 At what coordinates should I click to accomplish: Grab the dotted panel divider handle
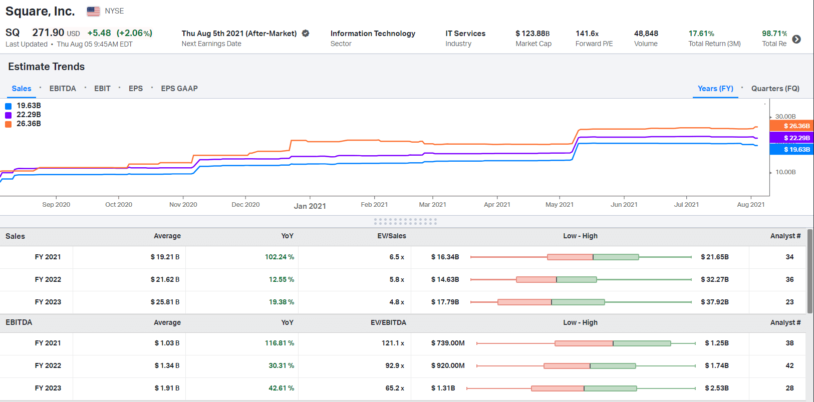[x=405, y=221]
